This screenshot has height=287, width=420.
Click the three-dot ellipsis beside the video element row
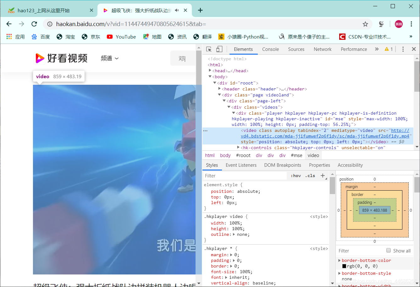click(205, 130)
